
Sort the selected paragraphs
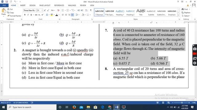point(86,10)
